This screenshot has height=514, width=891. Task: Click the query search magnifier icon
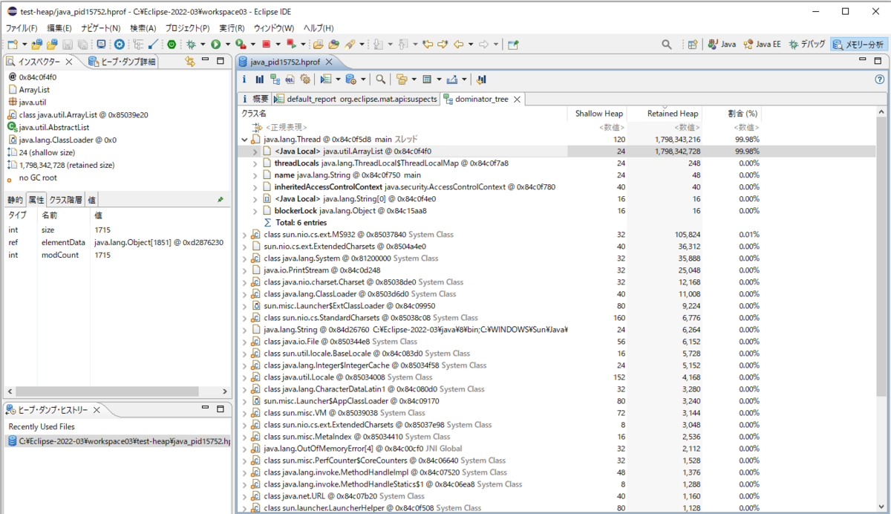(x=379, y=79)
